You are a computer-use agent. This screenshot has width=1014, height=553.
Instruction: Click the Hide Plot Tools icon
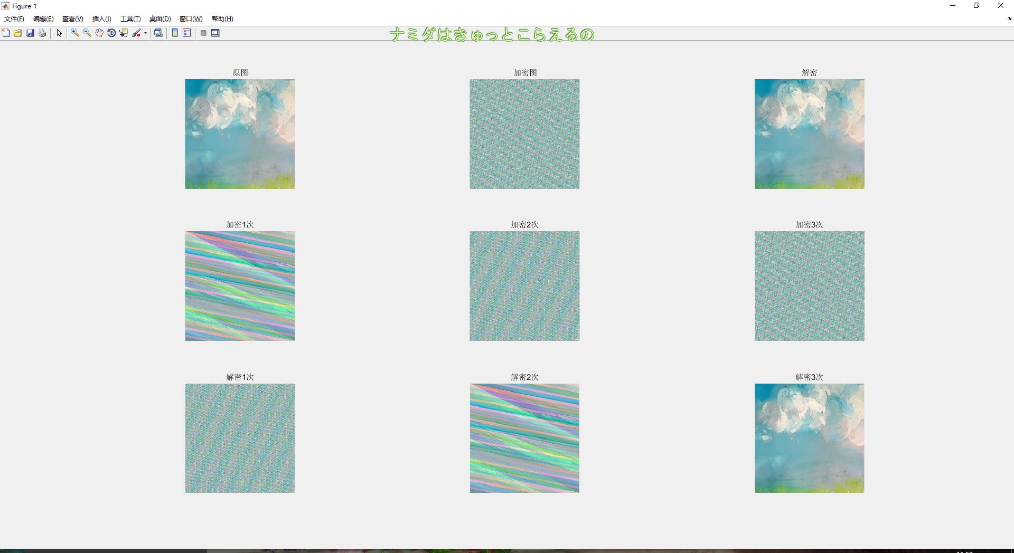coord(203,33)
